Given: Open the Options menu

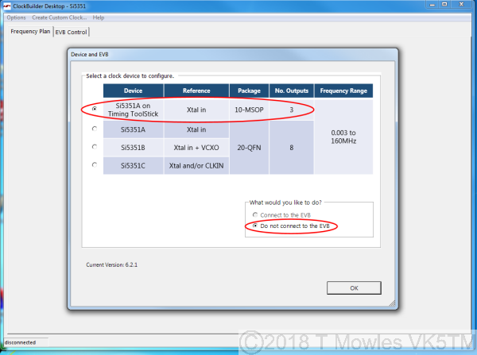Looking at the screenshot, I should click(16, 17).
